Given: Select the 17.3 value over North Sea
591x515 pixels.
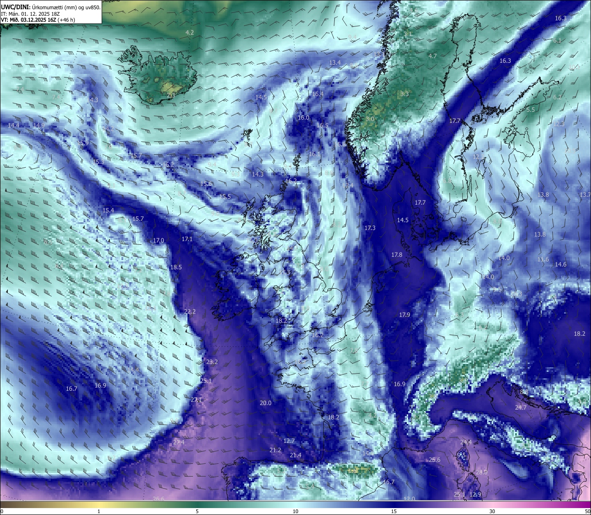Looking at the screenshot, I should [370, 228].
